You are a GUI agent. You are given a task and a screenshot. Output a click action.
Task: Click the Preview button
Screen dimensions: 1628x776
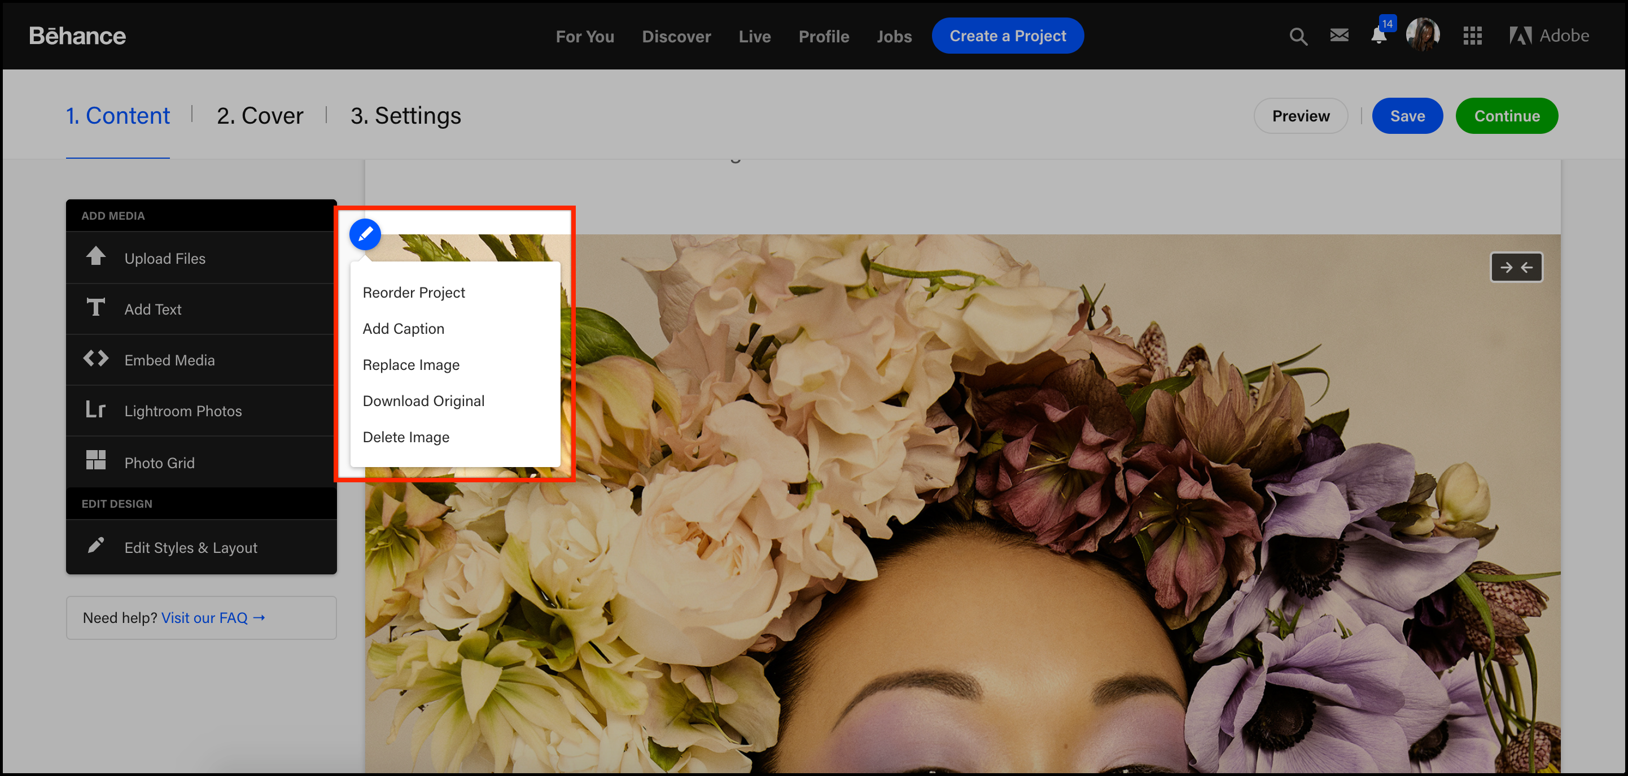(x=1301, y=115)
